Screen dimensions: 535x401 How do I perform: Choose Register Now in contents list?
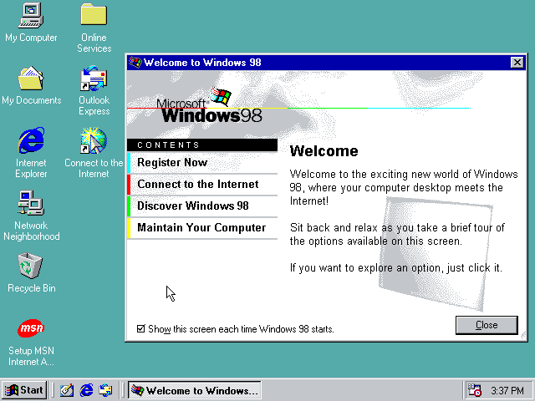point(202,163)
